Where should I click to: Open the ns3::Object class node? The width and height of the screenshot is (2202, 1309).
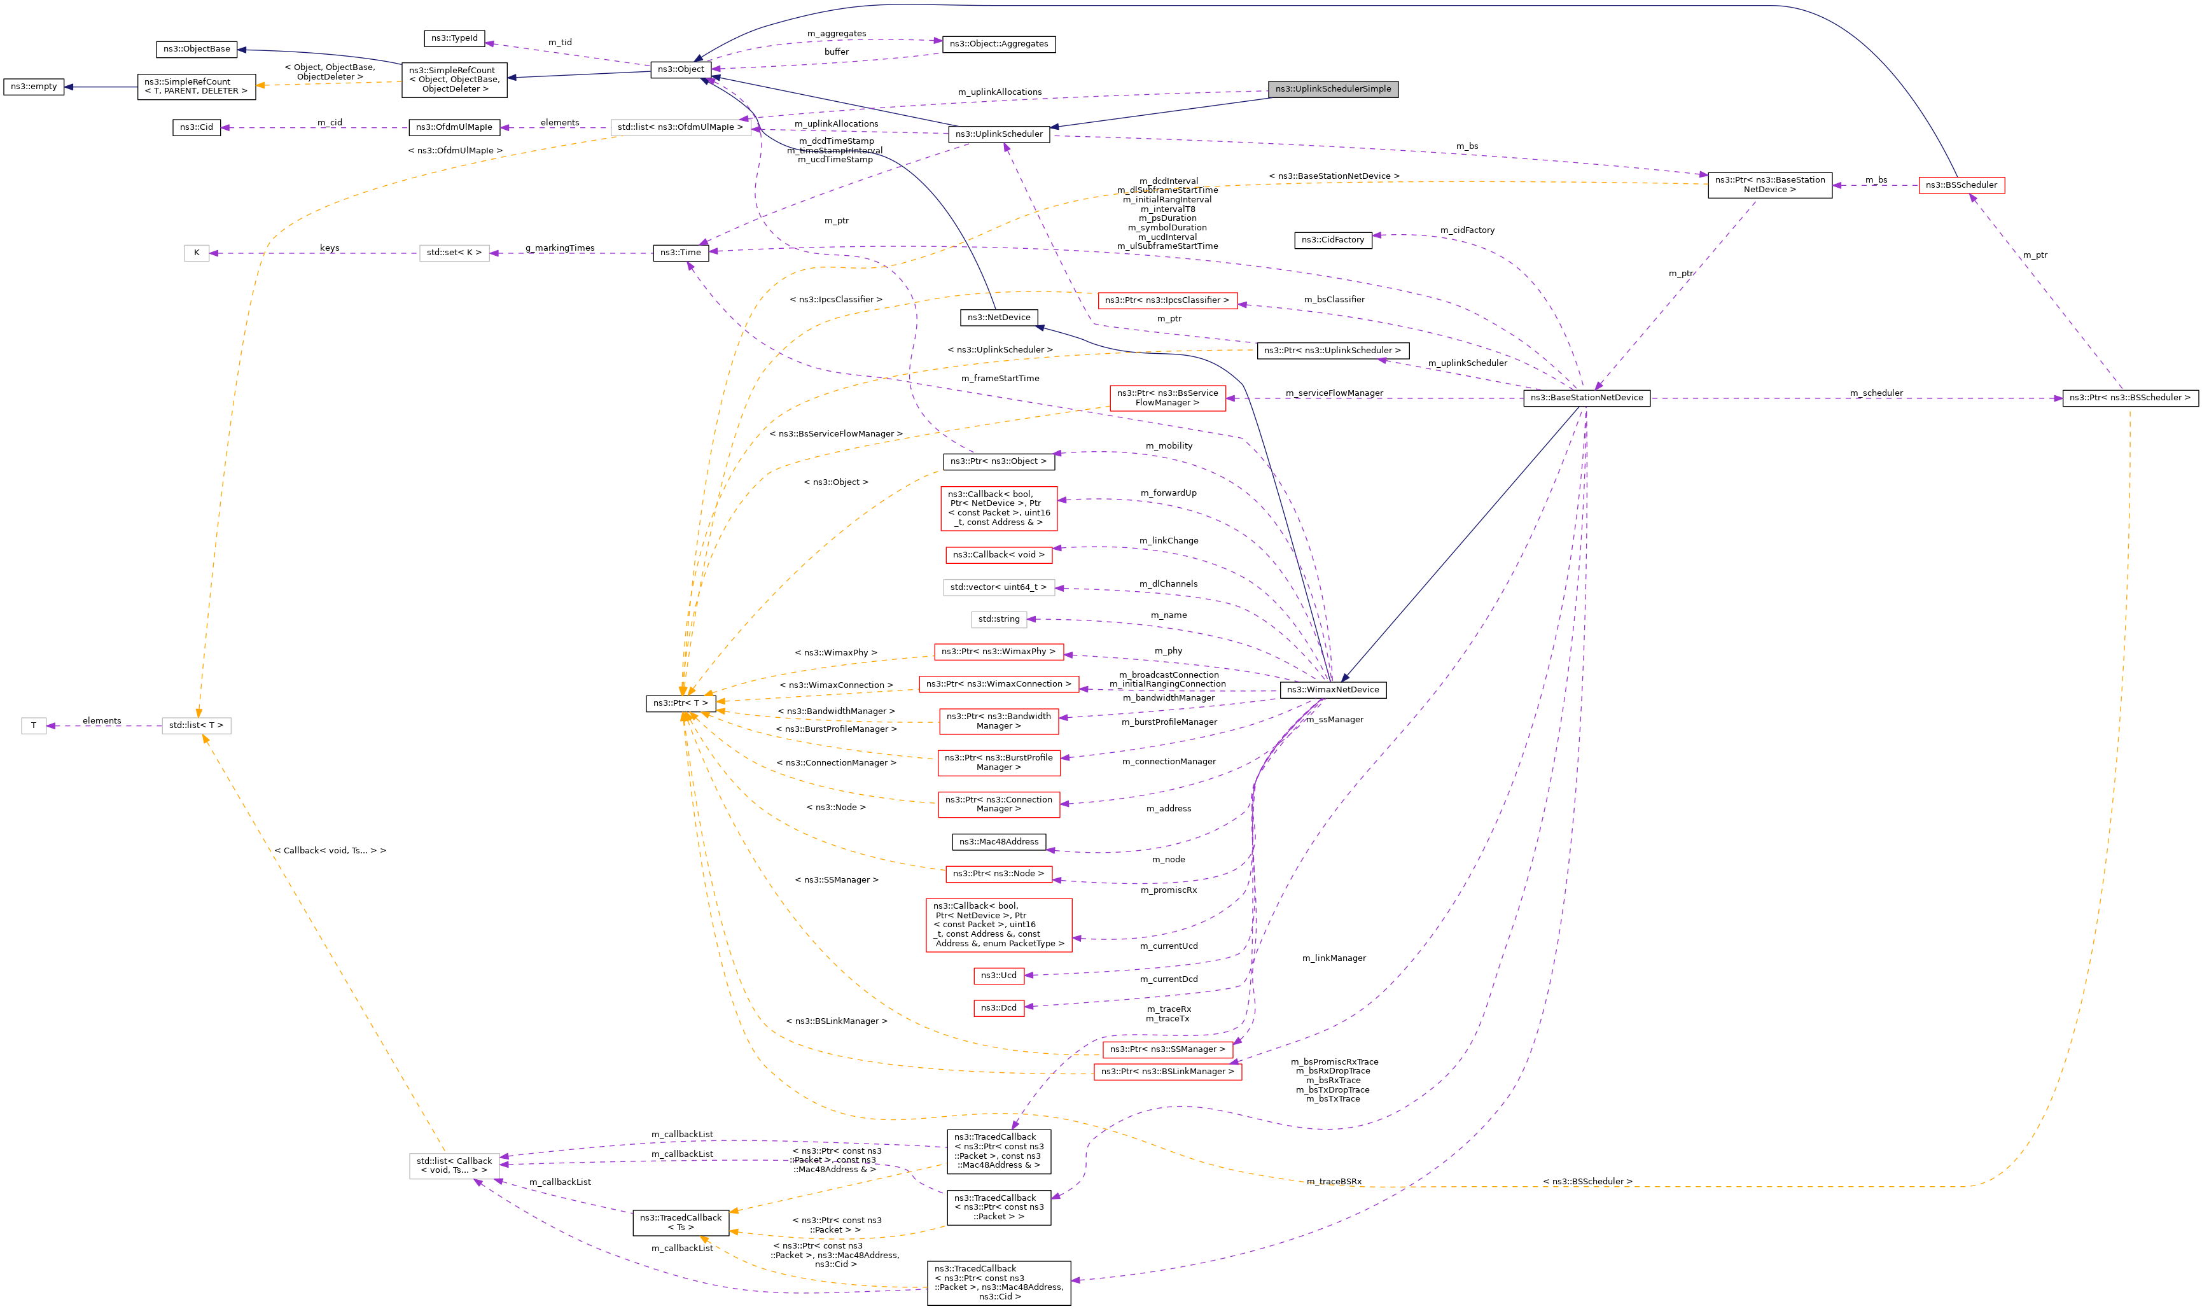click(x=681, y=70)
